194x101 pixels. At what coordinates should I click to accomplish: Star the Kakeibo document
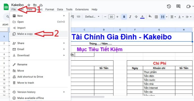click(x=29, y=5)
